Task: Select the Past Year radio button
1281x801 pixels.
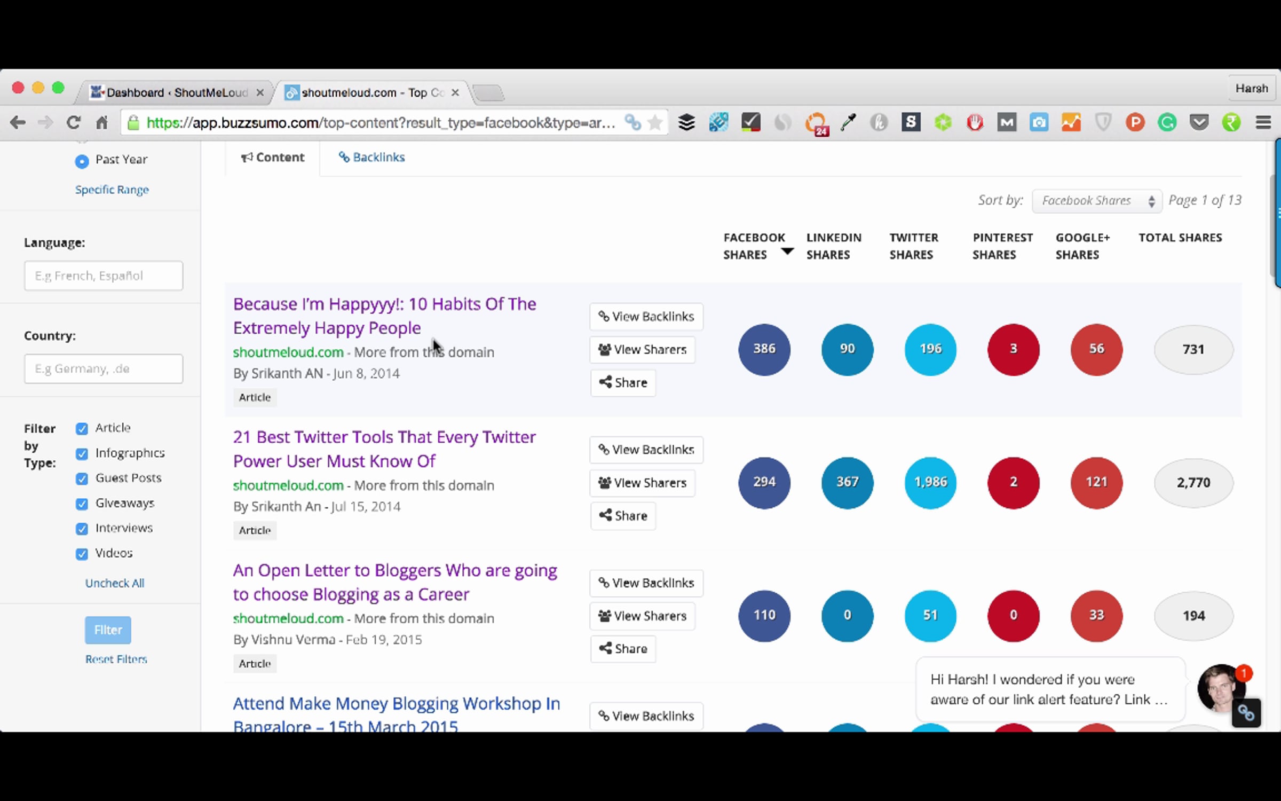Action: (82, 161)
